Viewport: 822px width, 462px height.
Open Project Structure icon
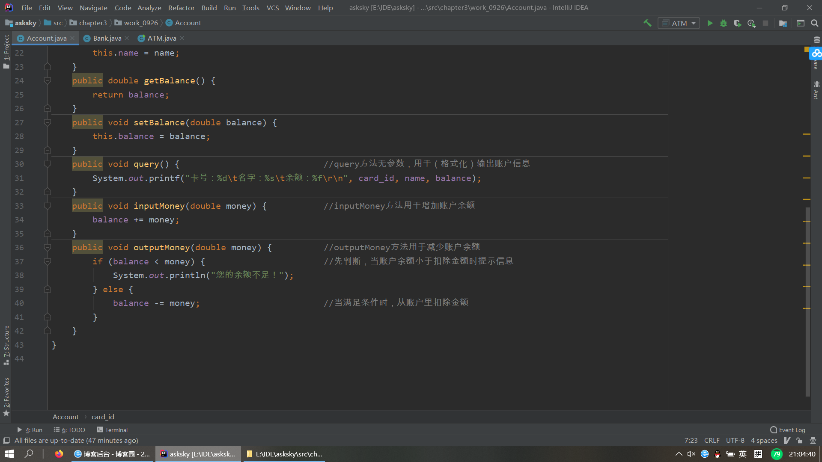pos(783,23)
